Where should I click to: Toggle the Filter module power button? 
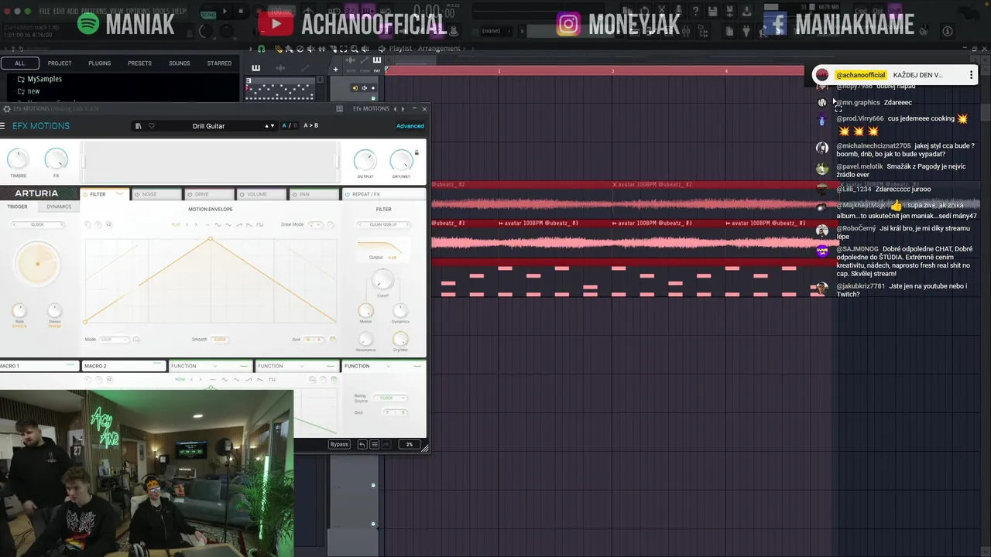pyautogui.click(x=84, y=194)
